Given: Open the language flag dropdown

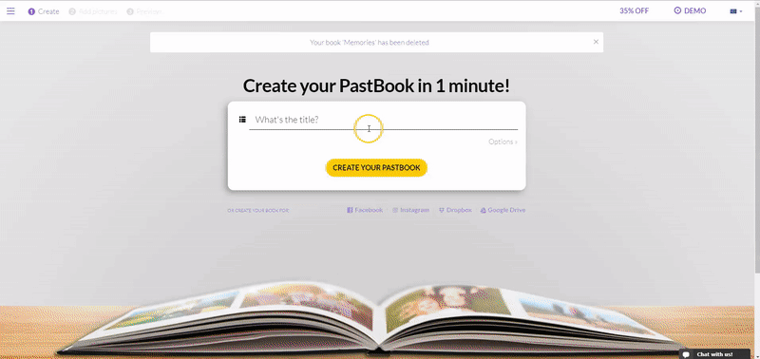Looking at the screenshot, I should coord(736,11).
